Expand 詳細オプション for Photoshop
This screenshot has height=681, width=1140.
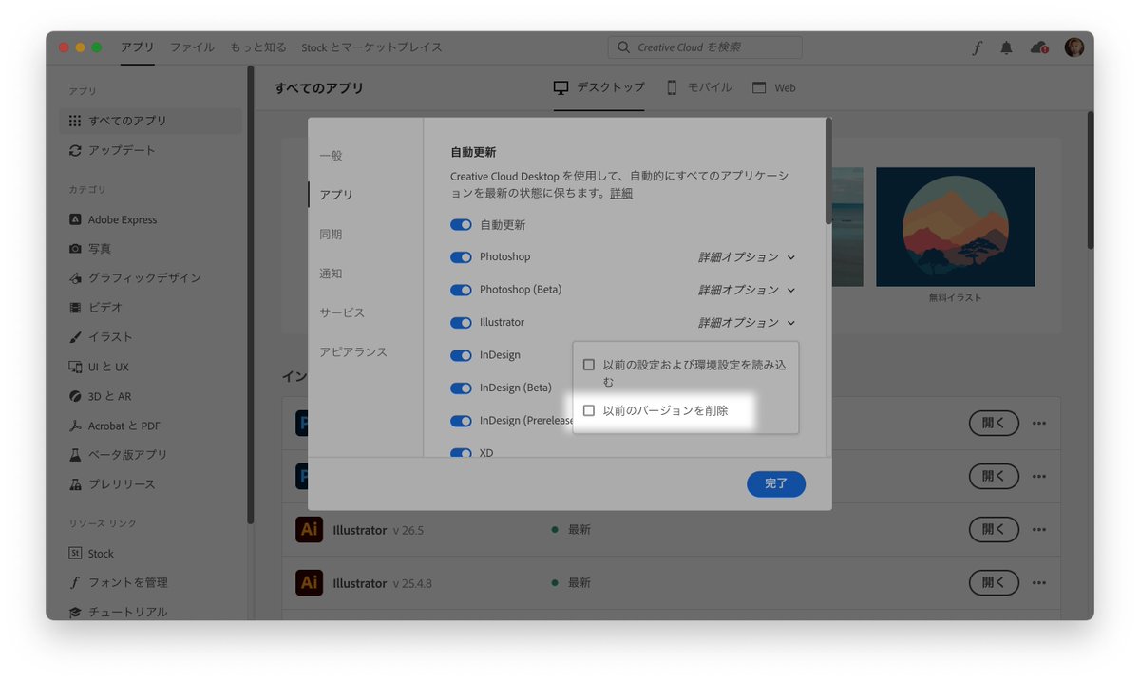point(747,257)
